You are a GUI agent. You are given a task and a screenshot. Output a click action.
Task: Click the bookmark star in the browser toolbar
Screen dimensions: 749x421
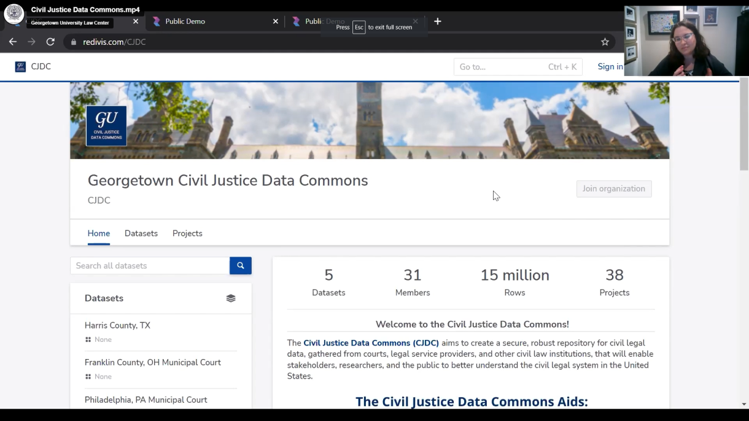[605, 42]
